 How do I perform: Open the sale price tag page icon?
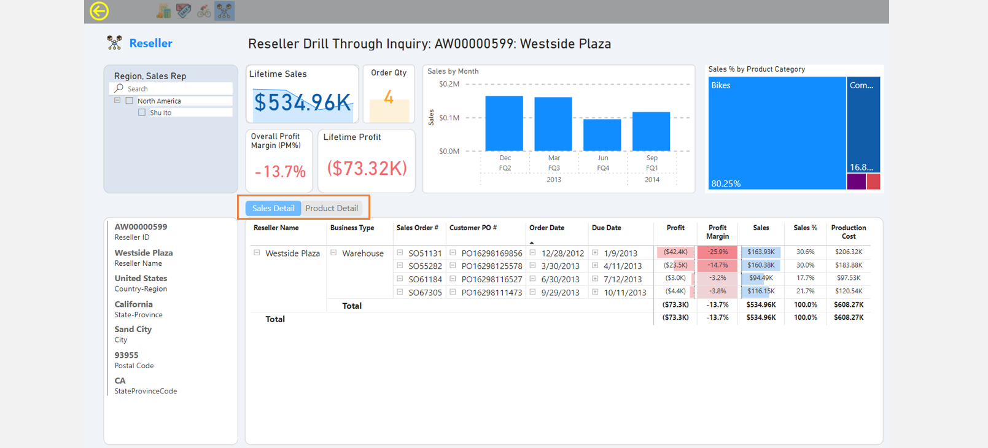[x=184, y=11]
